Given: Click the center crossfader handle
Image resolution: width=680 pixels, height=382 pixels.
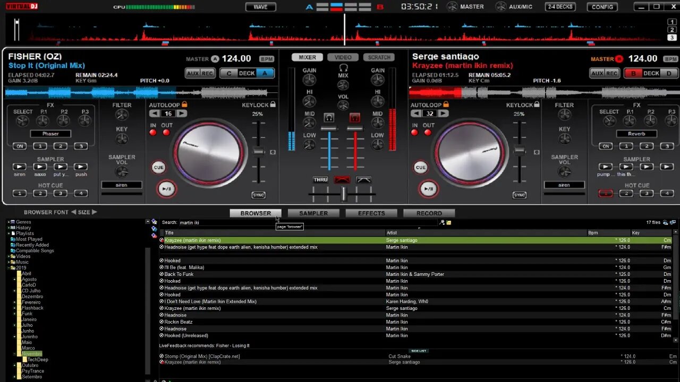Looking at the screenshot, I should pyautogui.click(x=344, y=194).
